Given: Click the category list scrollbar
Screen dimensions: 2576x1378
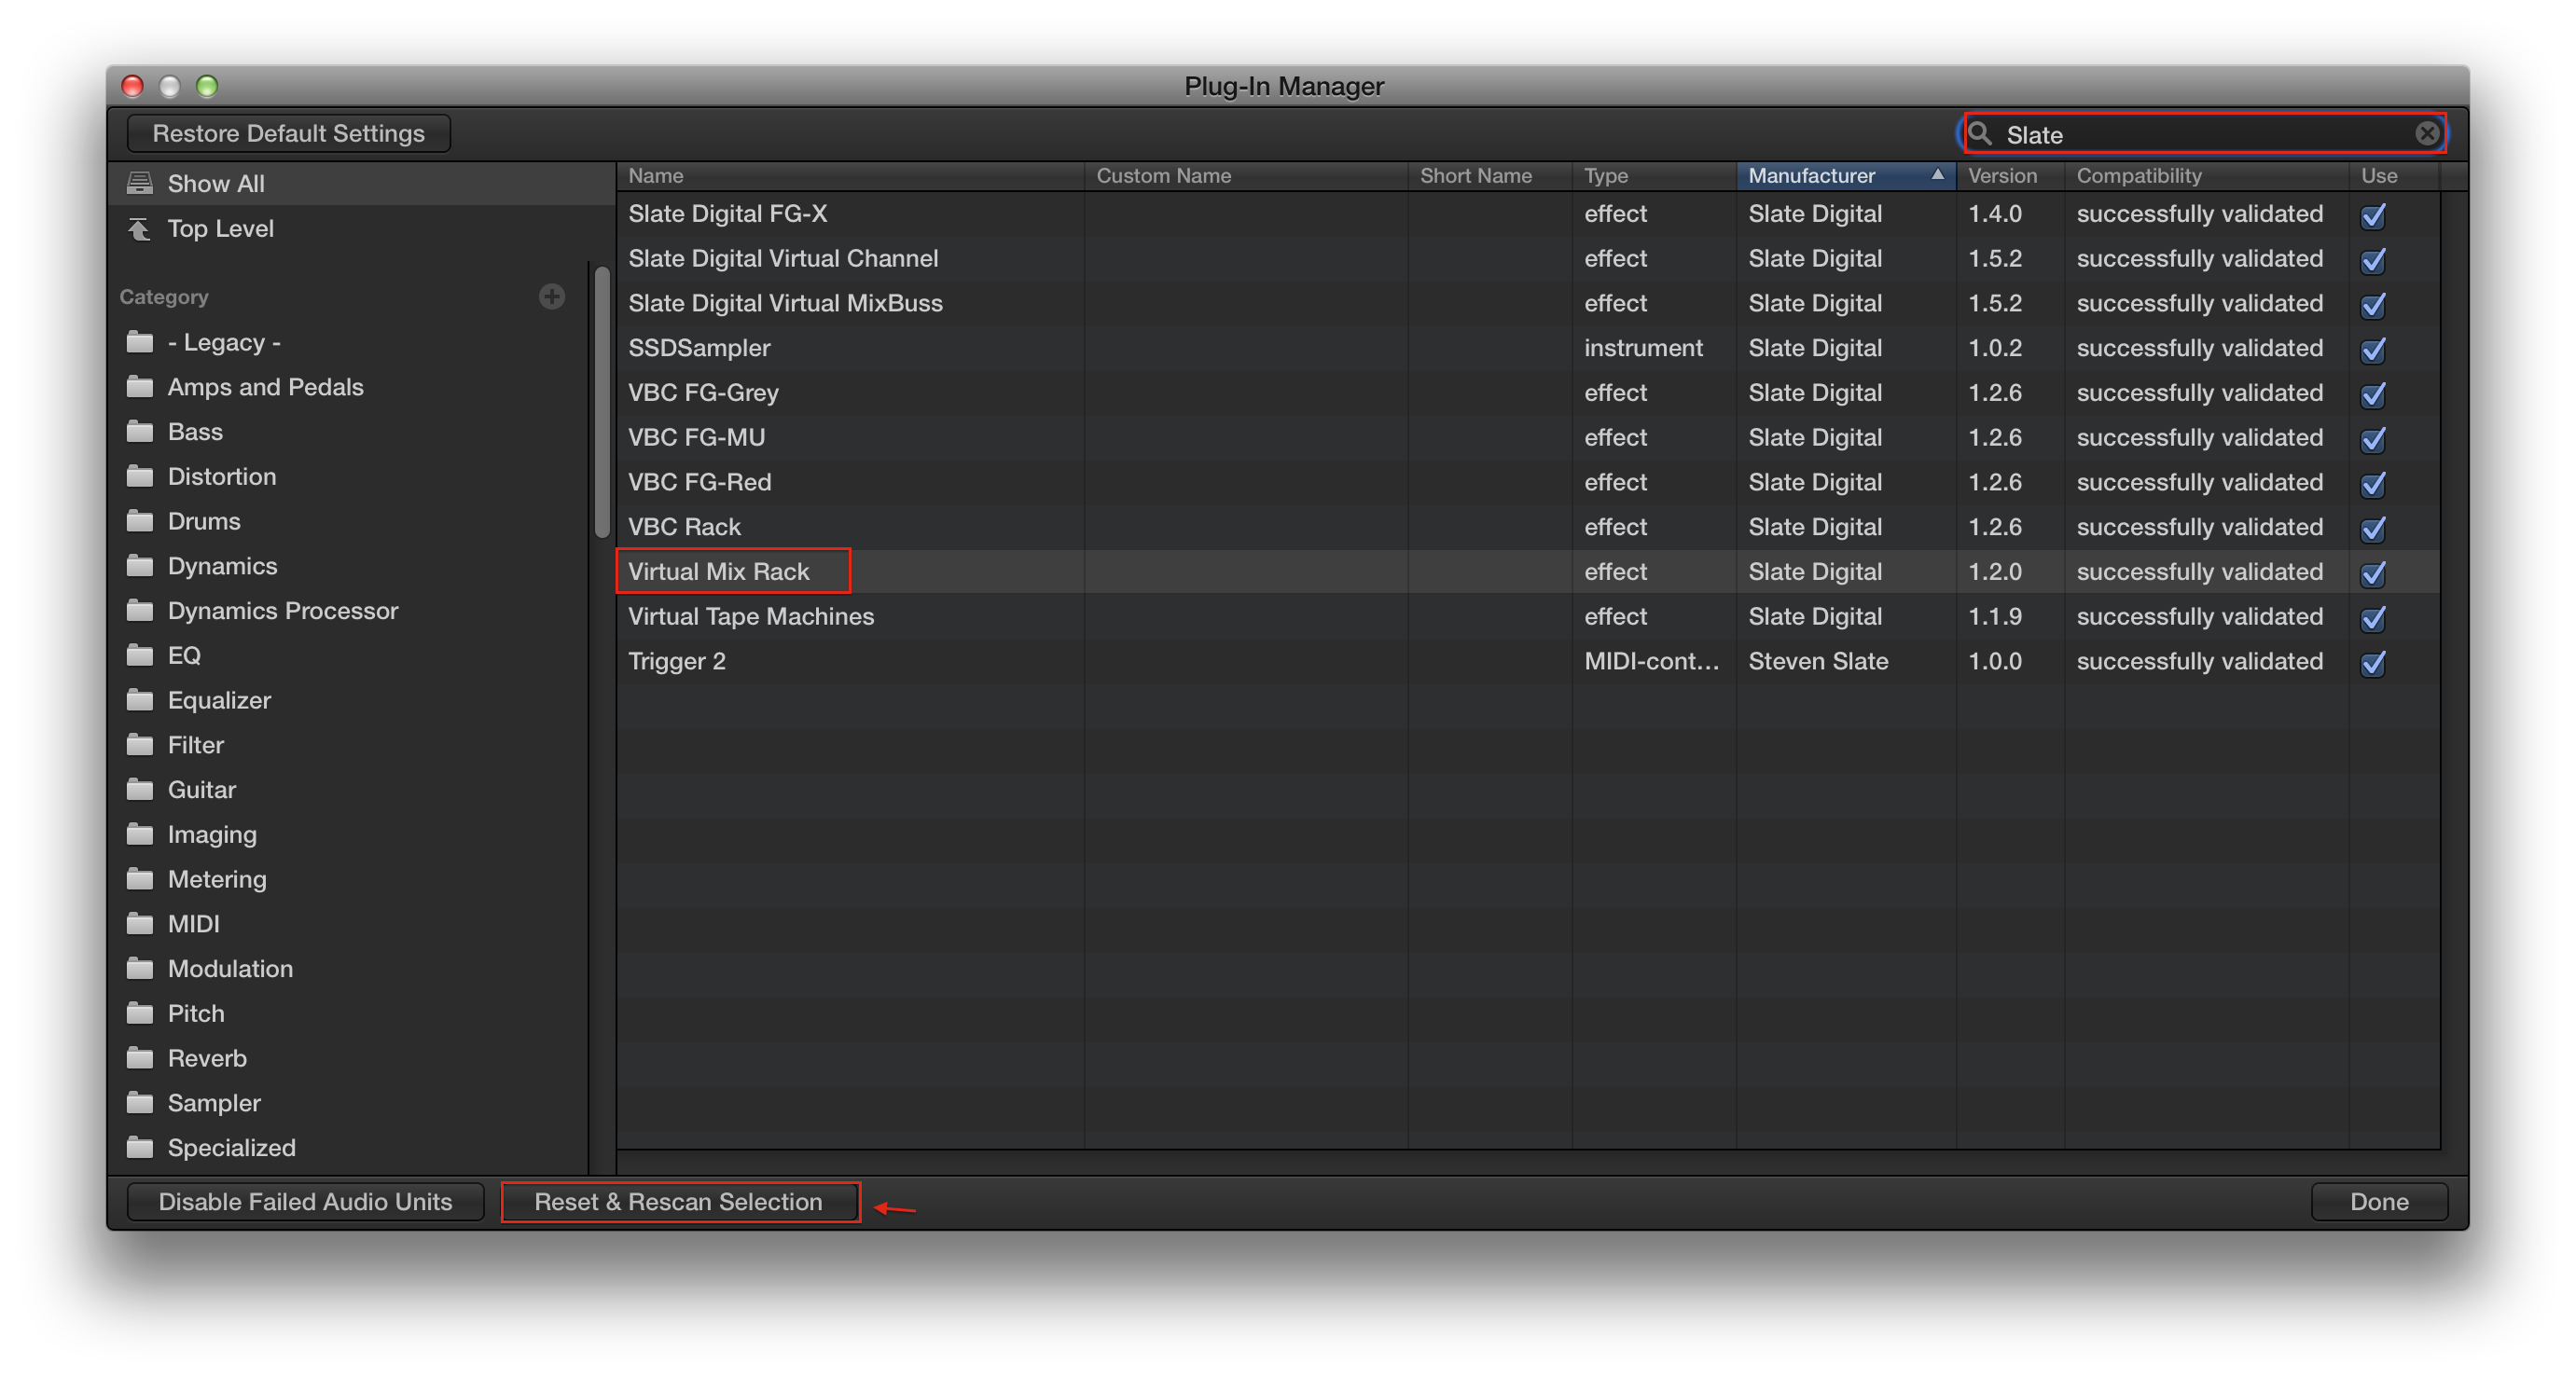Looking at the screenshot, I should point(601,400).
